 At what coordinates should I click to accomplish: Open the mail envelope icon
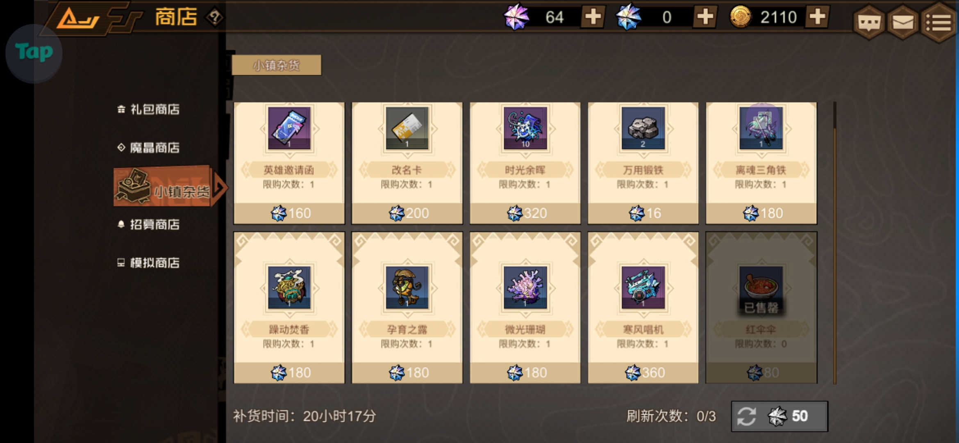tap(902, 22)
